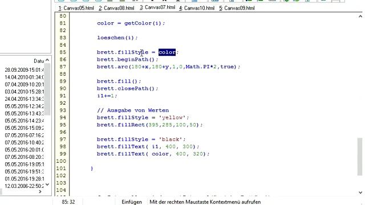
Task: Click the 'brett.beginPath();' code line
Action: coord(128,59)
